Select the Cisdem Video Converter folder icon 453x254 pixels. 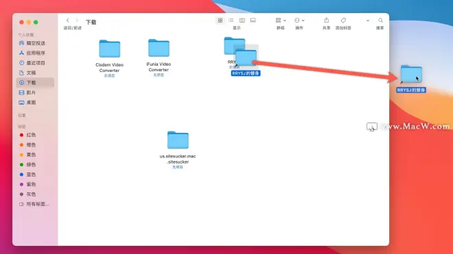(110, 49)
